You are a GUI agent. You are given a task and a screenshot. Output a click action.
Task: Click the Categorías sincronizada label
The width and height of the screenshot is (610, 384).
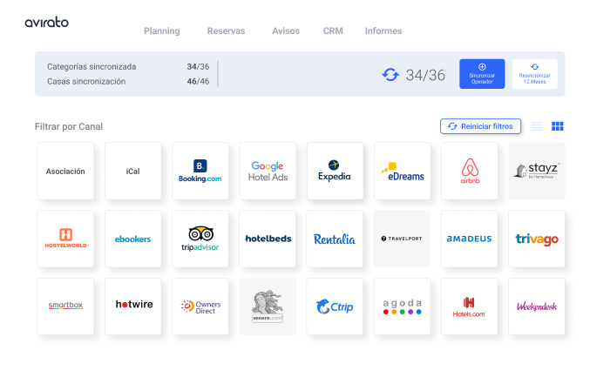point(91,67)
